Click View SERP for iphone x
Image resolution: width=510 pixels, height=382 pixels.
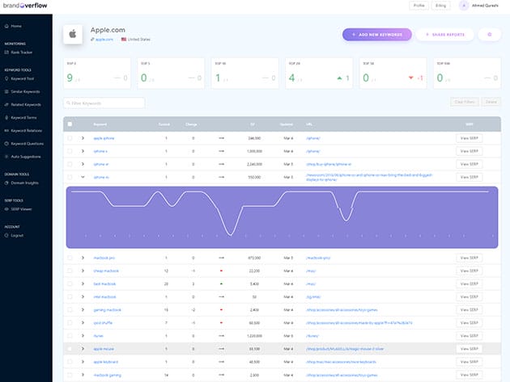point(469,151)
